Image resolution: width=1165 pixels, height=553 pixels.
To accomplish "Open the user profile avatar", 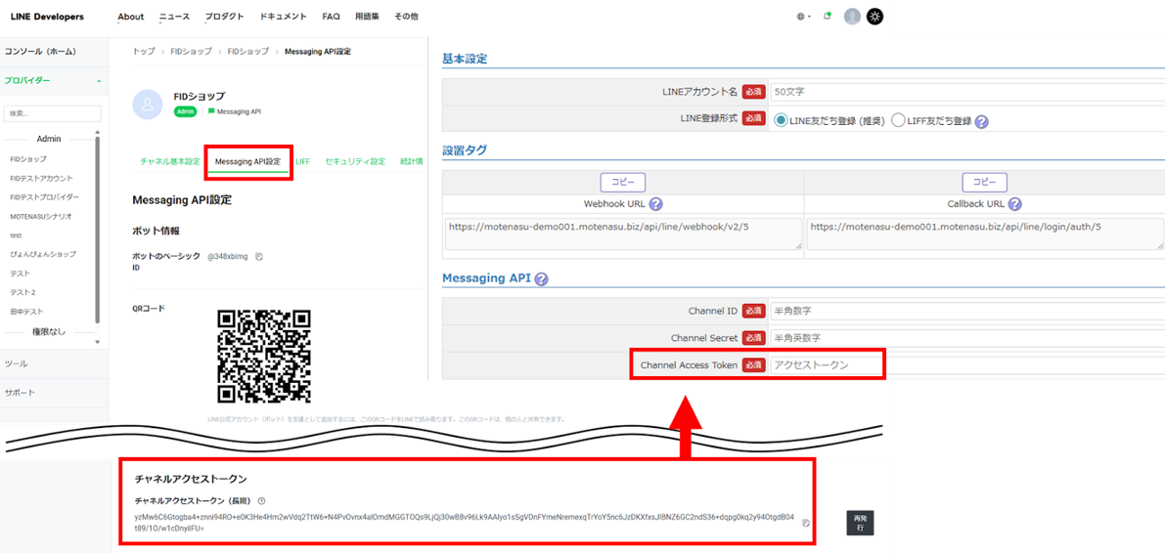I will [x=852, y=17].
